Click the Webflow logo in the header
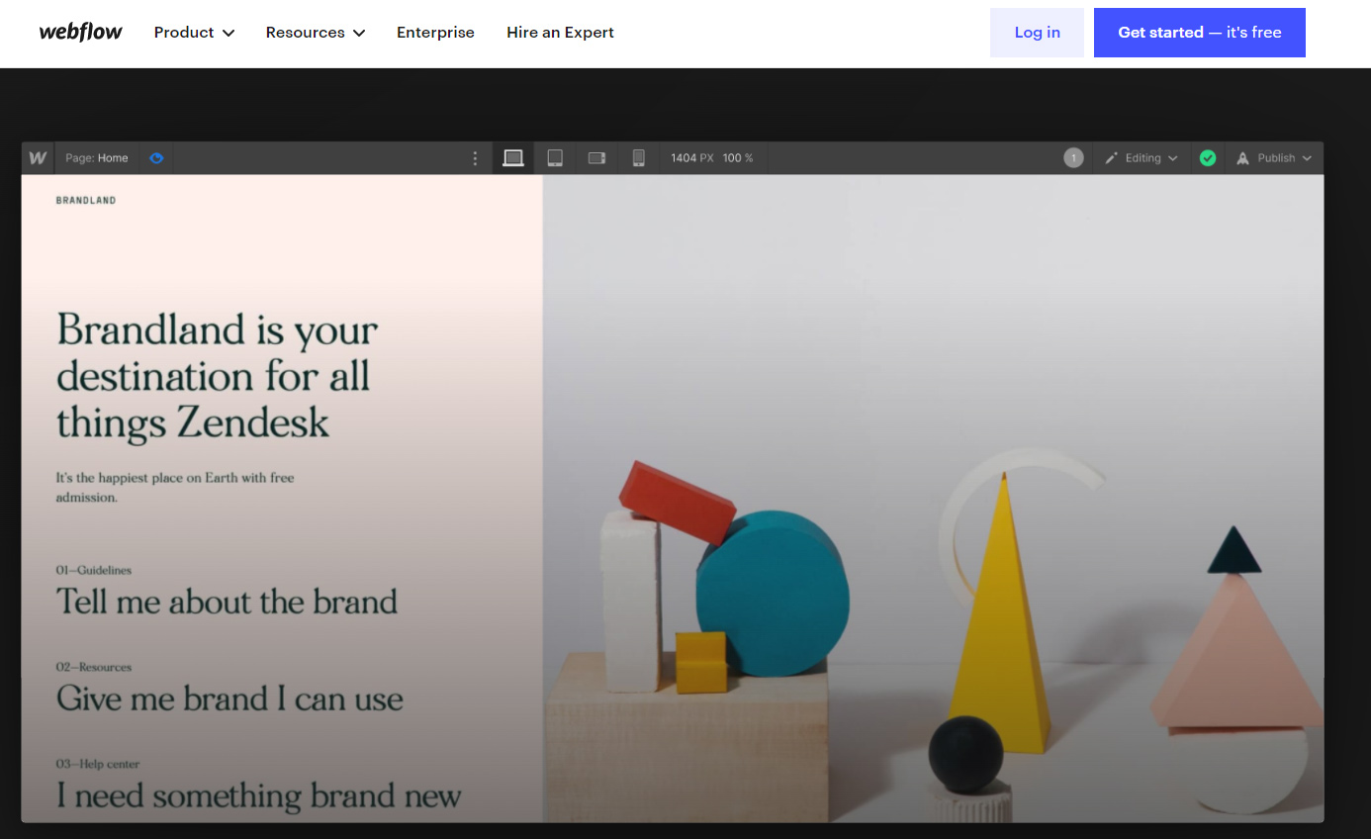The image size is (1371, 839). [80, 32]
